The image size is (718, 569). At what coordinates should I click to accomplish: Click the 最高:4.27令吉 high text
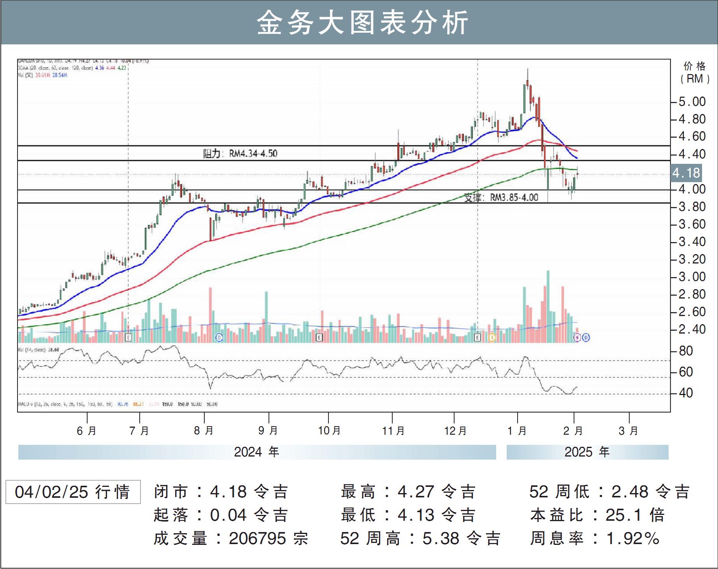pos(408,492)
